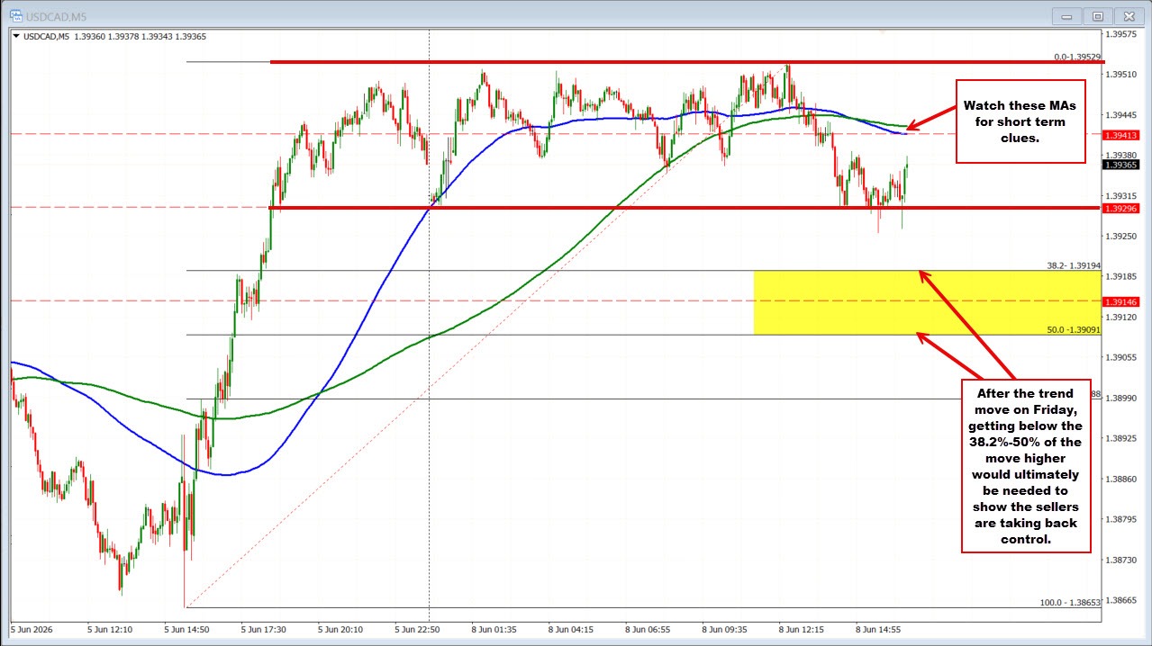
Task: Click the 1.38665 price scale value
Action: click(x=1123, y=600)
